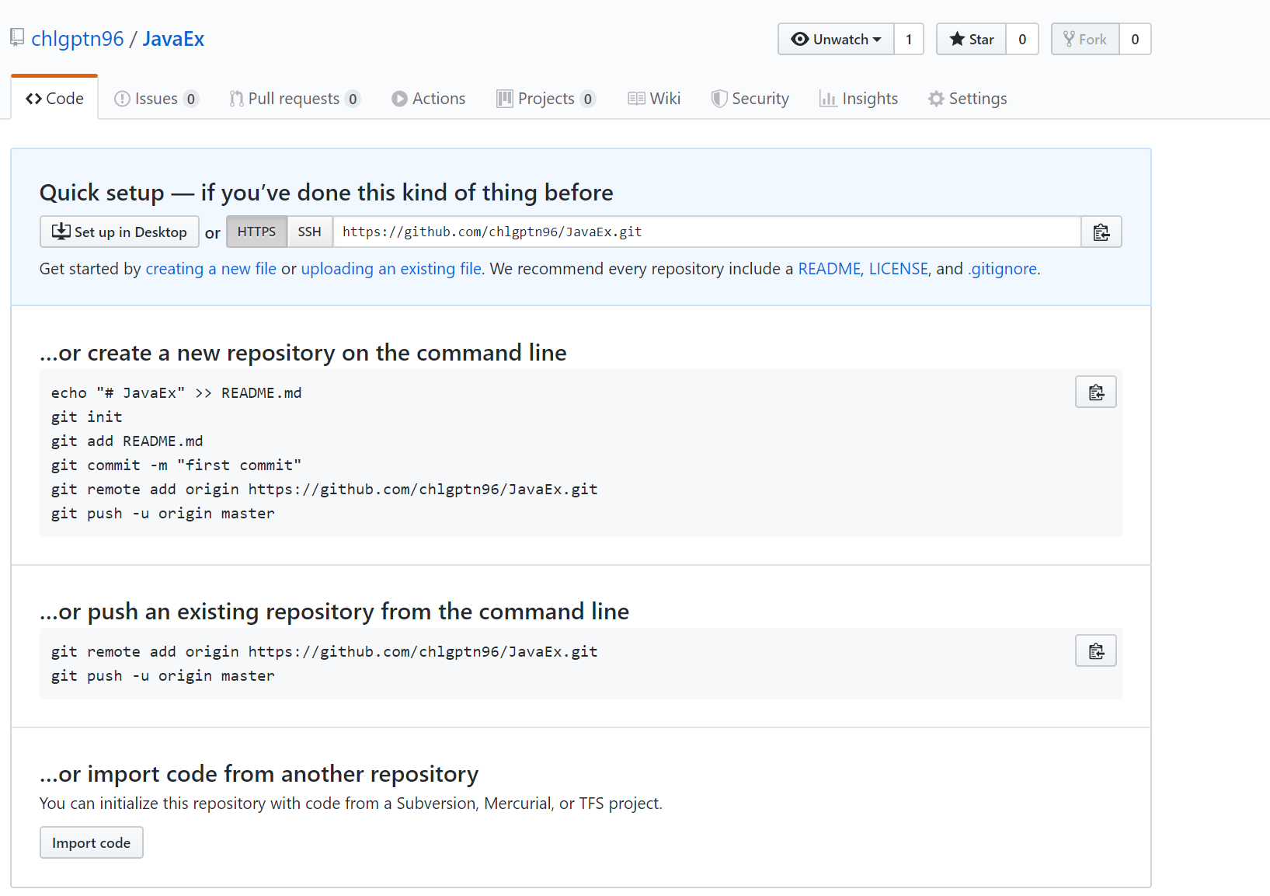1270x896 pixels.
Task: Switch to the Code tab
Action: (x=54, y=98)
